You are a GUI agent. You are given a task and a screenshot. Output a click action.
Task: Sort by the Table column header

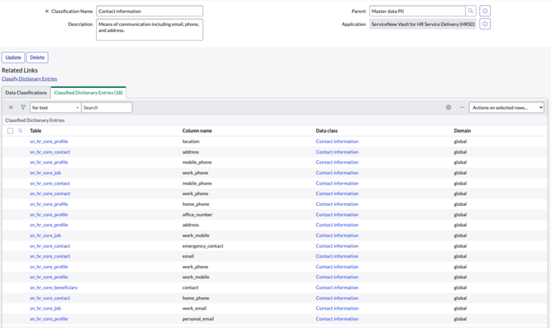click(x=36, y=130)
